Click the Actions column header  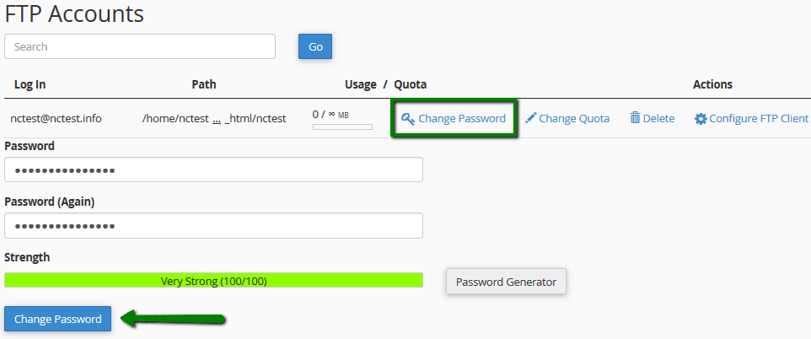[712, 84]
